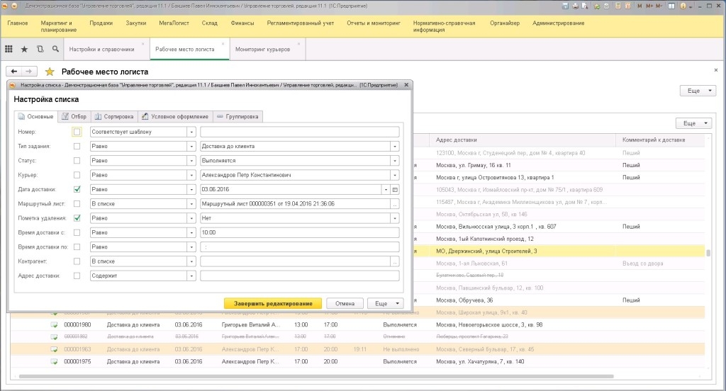Enable the Время доставки с filter checkbox

77,232
